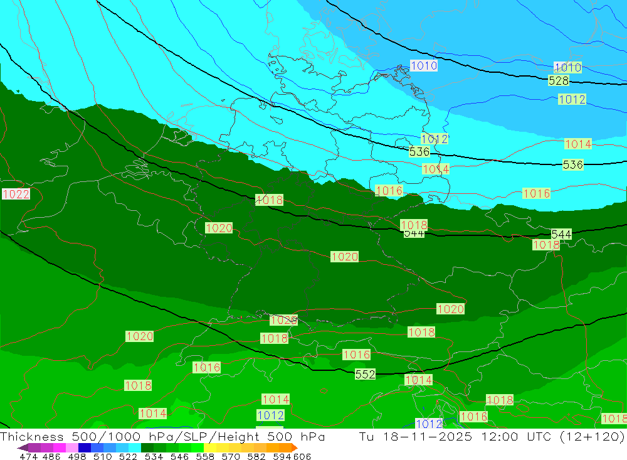
Task: Click the 1014 label above the right 536
Action: 578,144
